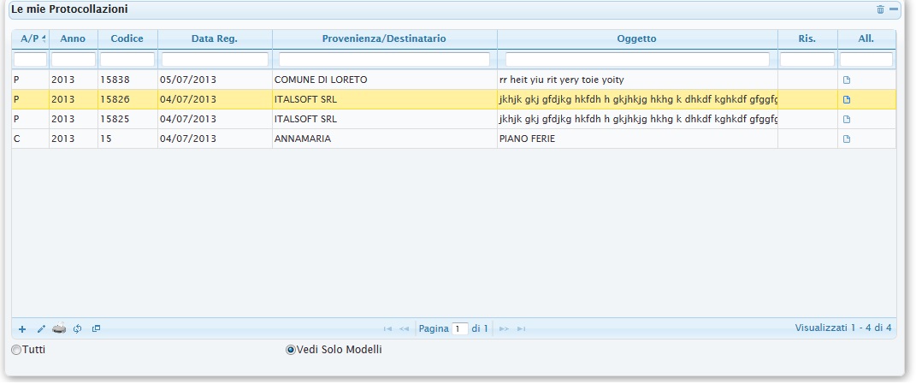Screen dimensions: 916x384
Task: Open attachment icon for ANNAMARIA row
Action: click(847, 139)
